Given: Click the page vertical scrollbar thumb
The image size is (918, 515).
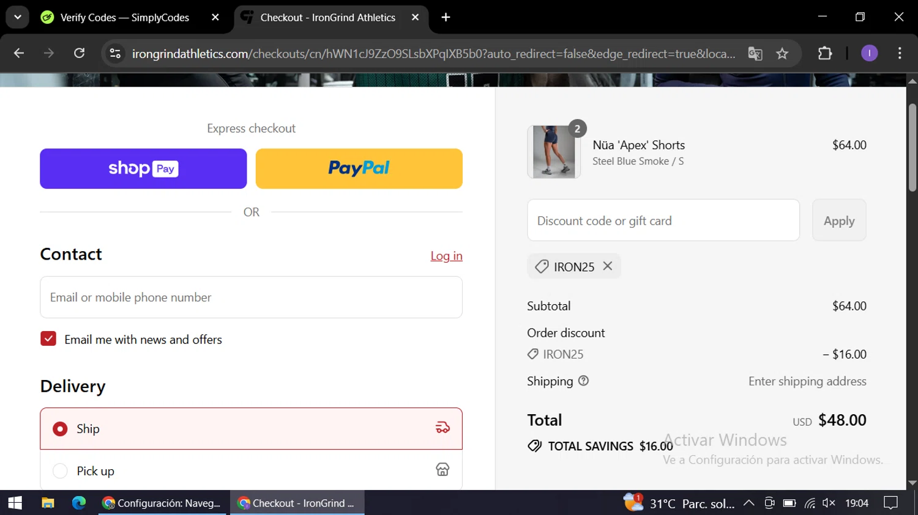Looking at the screenshot, I should point(912,147).
